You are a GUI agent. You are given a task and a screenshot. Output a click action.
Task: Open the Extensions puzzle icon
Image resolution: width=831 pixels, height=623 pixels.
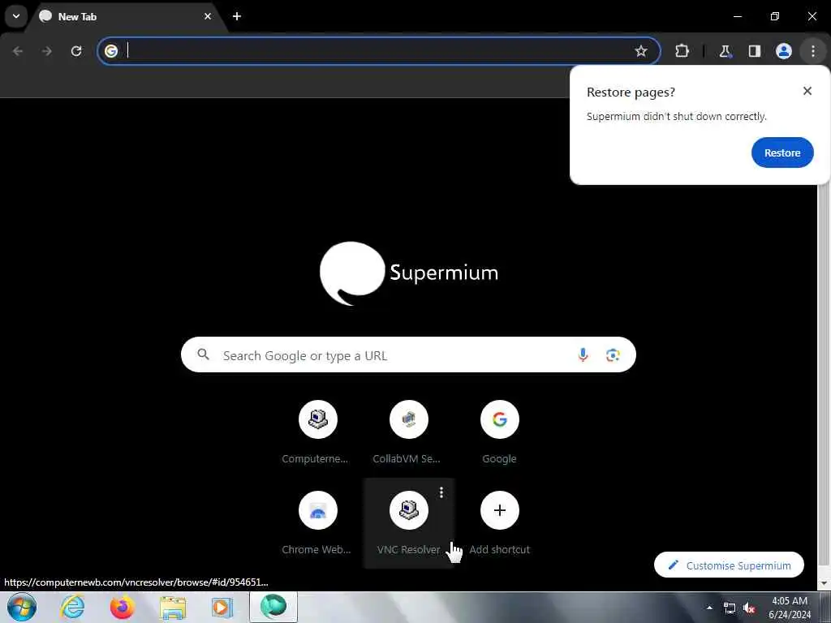[682, 51]
